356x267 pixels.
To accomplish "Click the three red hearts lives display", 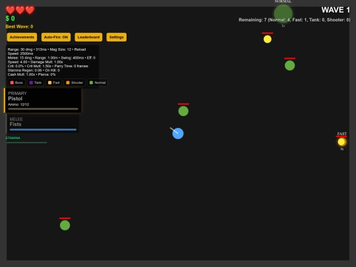I will pyautogui.click(x=20, y=10).
